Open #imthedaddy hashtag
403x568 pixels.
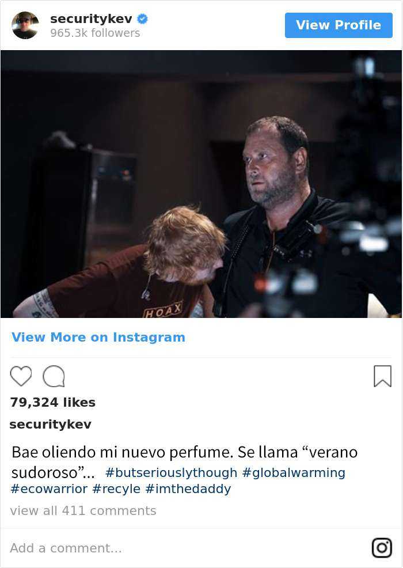[188, 489]
